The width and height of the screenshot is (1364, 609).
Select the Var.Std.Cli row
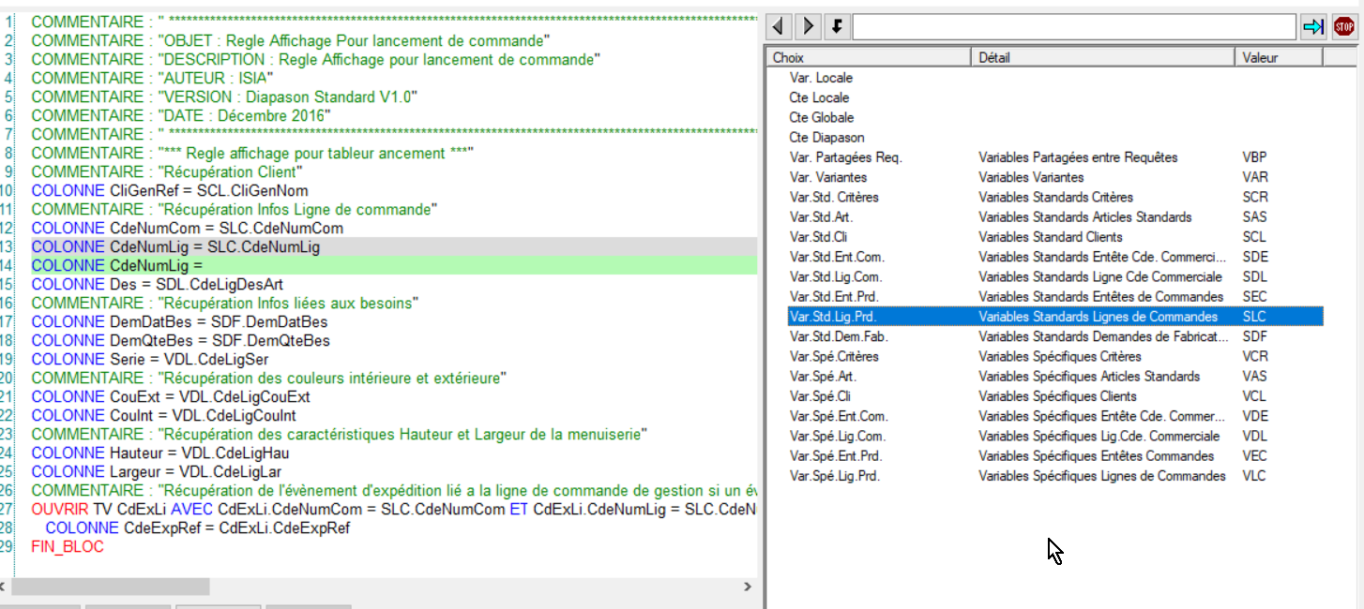click(x=818, y=237)
